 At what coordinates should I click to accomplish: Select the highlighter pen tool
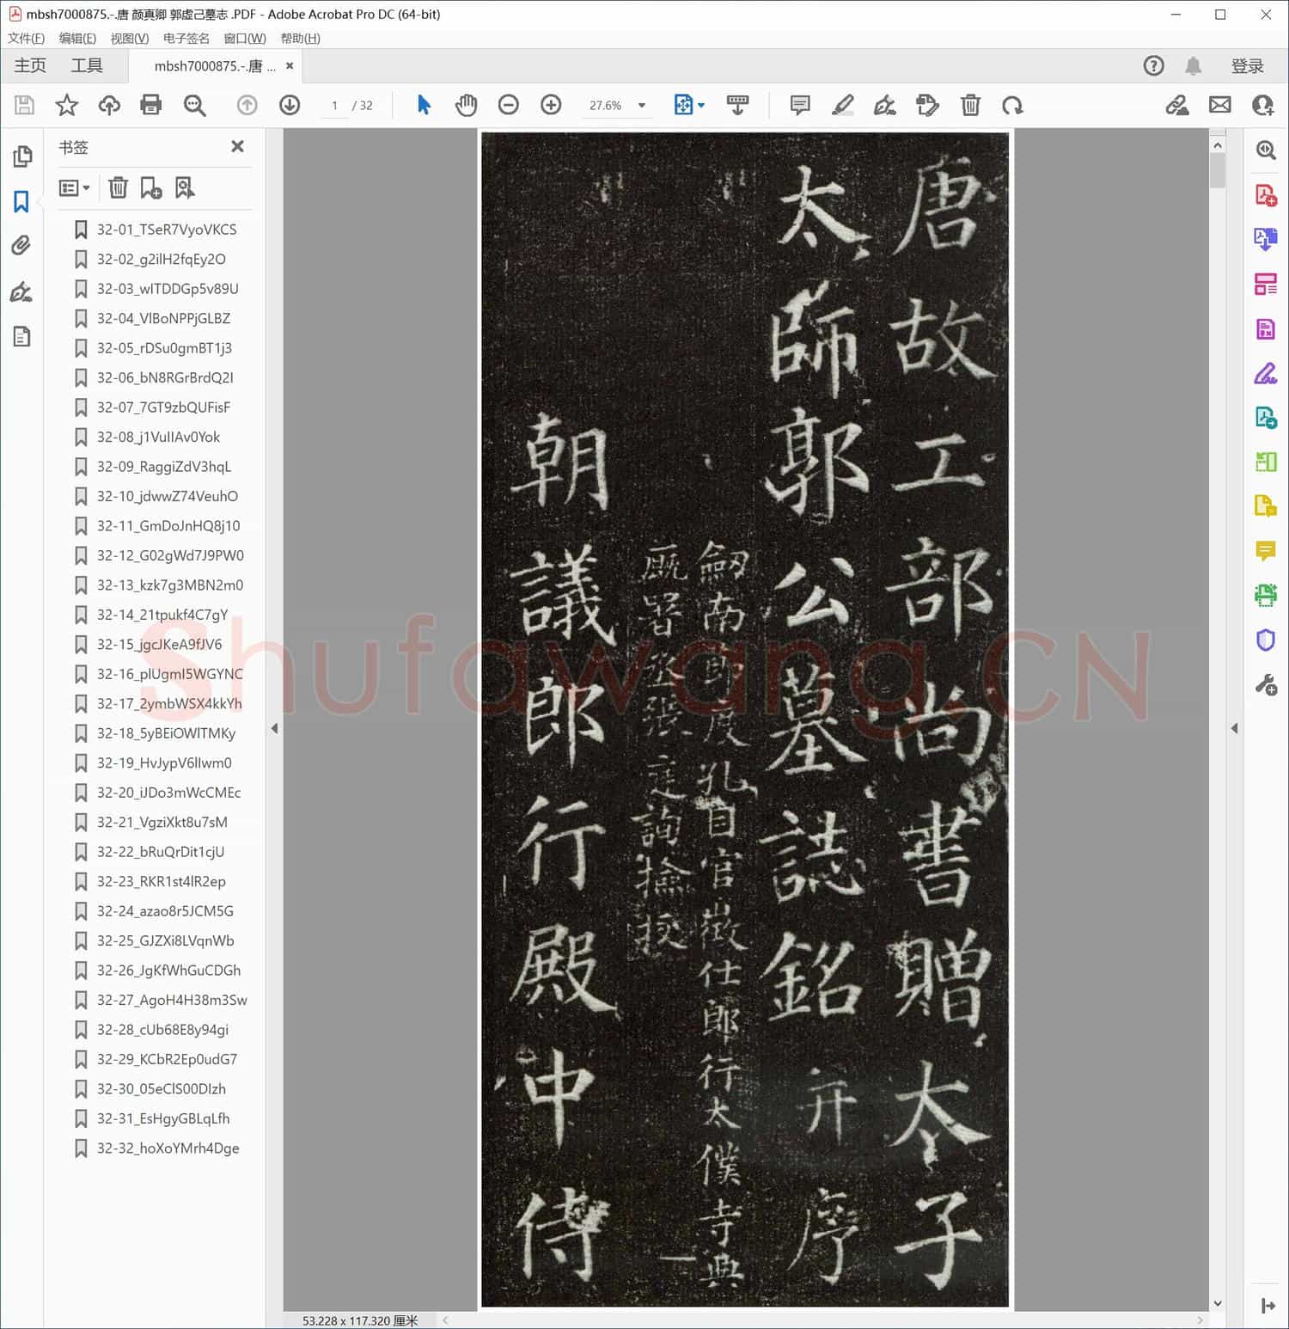pyautogui.click(x=842, y=105)
